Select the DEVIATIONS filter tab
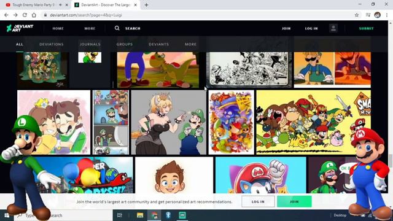The height and width of the screenshot is (221, 393). (x=52, y=44)
